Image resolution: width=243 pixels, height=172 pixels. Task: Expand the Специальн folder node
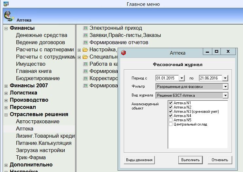pyautogui.click(x=79, y=57)
